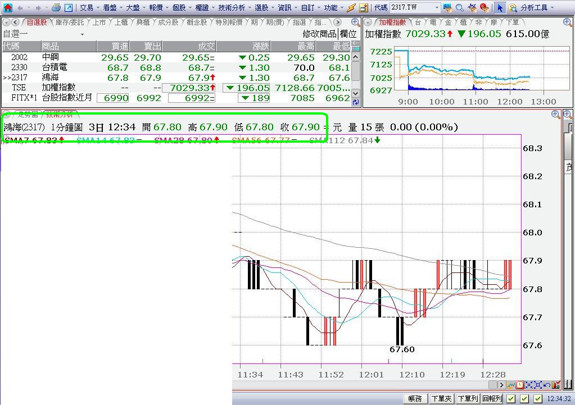This screenshot has width=575, height=405.
Task: Open the 回報列 button
Action: [x=492, y=398]
